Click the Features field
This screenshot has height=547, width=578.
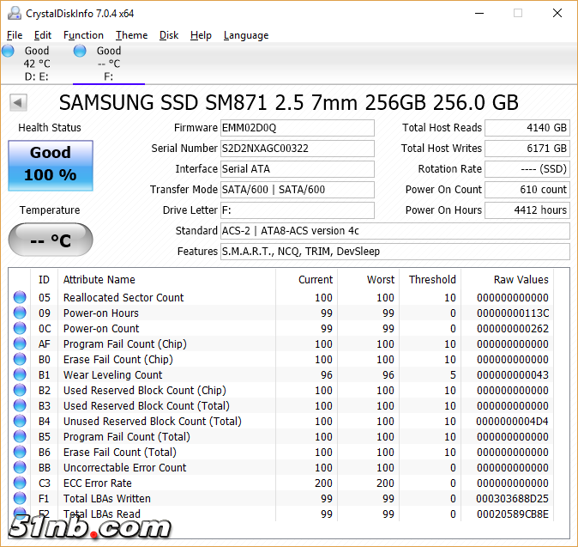pyautogui.click(x=395, y=252)
